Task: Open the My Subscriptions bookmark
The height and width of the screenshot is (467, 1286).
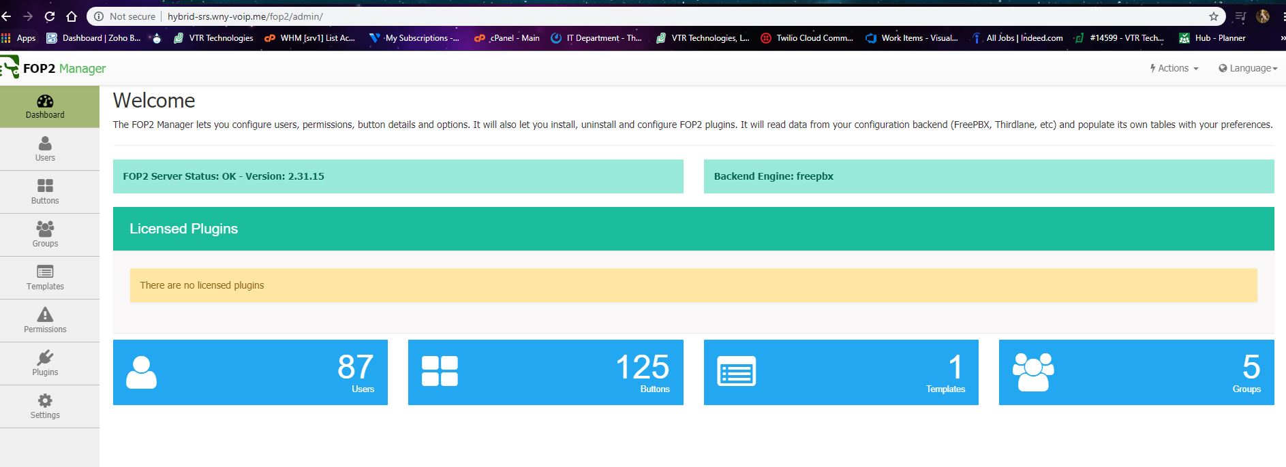Action: 414,38
